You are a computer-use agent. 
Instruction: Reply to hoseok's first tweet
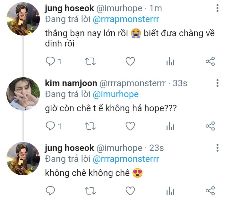point(51,62)
